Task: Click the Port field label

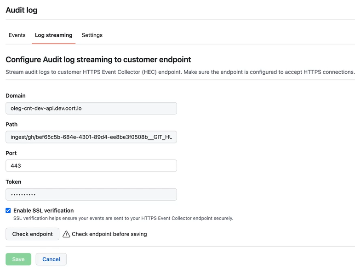Action: (x=11, y=153)
